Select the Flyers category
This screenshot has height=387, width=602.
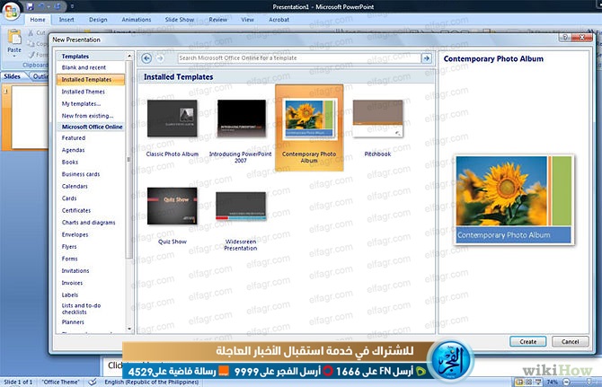click(x=69, y=247)
